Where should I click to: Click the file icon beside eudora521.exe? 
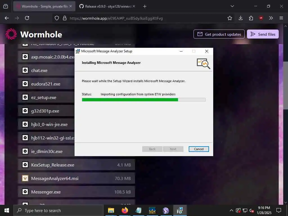(x=25, y=84)
